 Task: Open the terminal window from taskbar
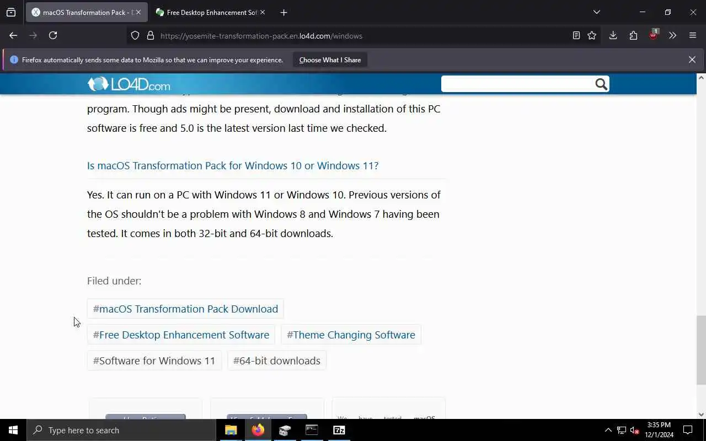tap(312, 430)
